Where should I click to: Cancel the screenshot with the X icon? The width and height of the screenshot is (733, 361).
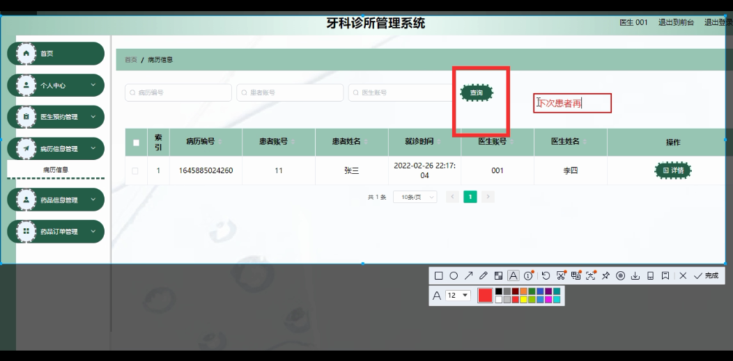click(683, 275)
